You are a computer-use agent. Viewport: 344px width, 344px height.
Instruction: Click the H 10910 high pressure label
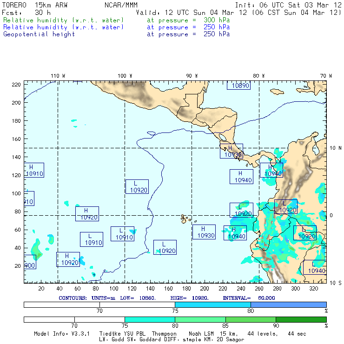33,170
